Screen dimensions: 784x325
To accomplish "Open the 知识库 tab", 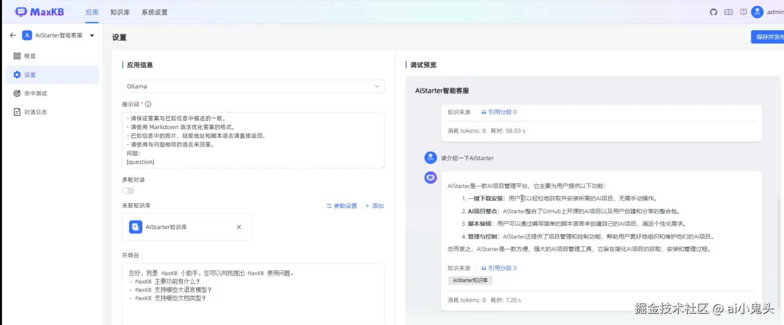I will (120, 12).
